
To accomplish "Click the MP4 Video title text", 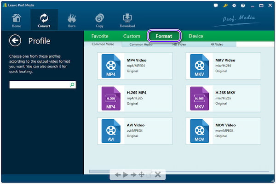I will tap(137, 60).
